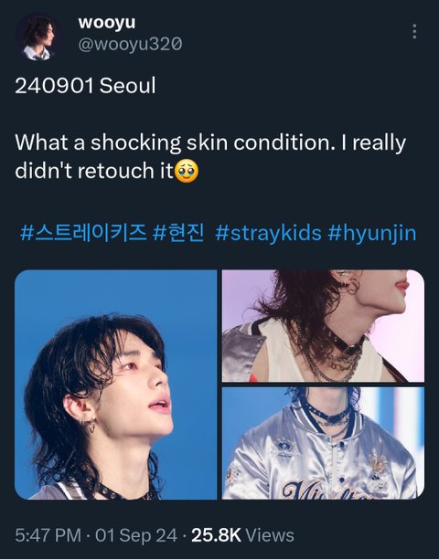439x559 pixels.
Task: Open the large left photo with blue background
Action: tap(115, 385)
